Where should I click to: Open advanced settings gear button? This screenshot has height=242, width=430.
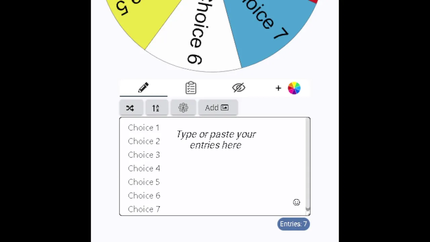[183, 108]
